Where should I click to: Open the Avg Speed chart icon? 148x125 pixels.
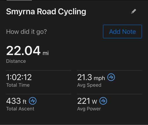coord(111,77)
